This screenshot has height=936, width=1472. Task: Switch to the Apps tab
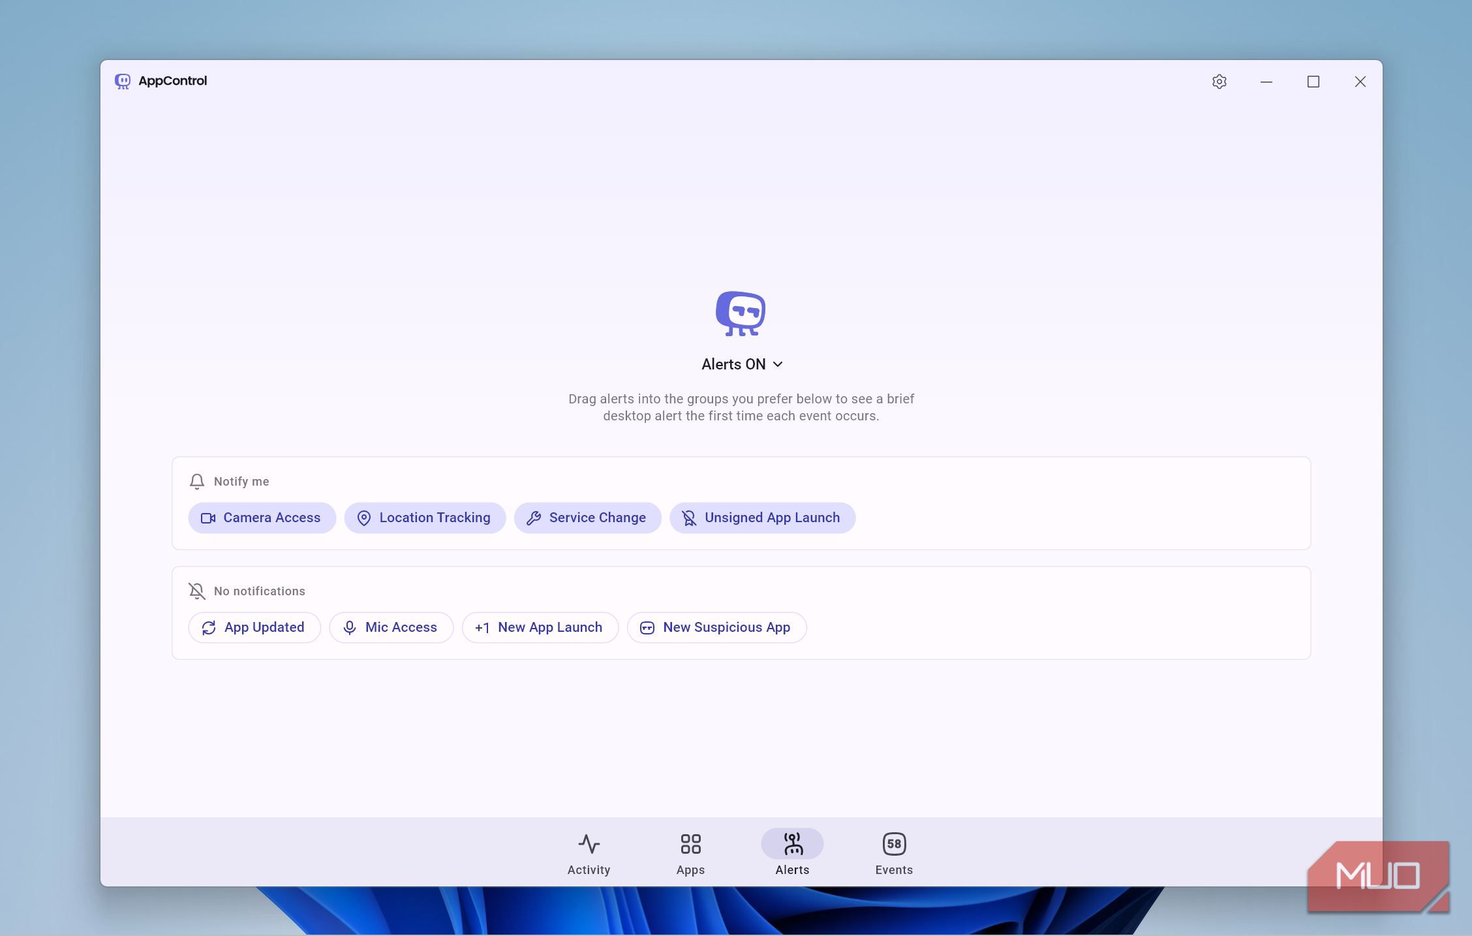pos(690,854)
